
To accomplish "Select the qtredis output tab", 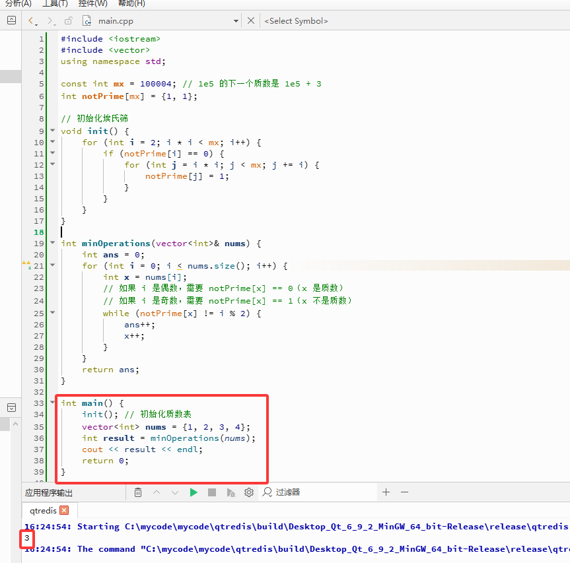I will 43,511.
